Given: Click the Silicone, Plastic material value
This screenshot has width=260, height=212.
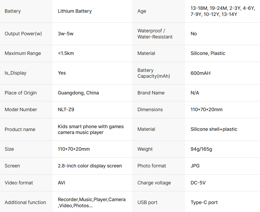Looking at the screenshot, I should point(208,53).
